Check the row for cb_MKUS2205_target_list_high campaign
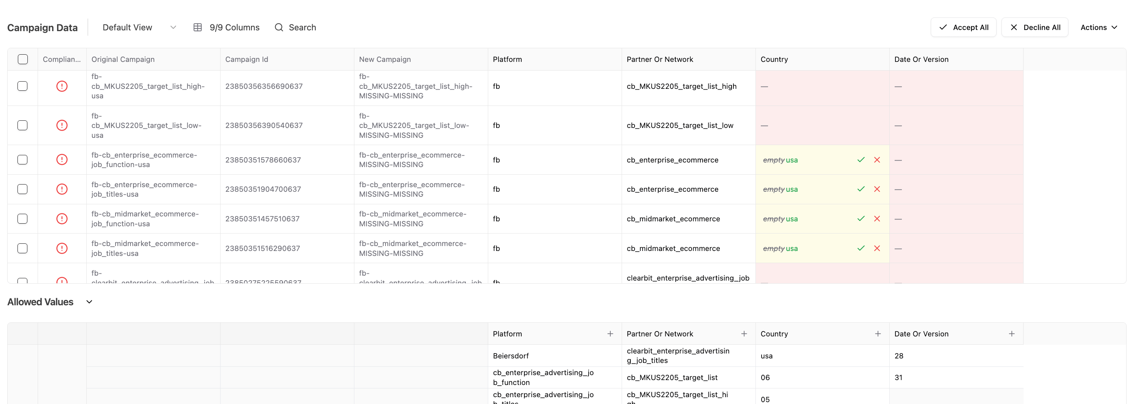 (22, 86)
